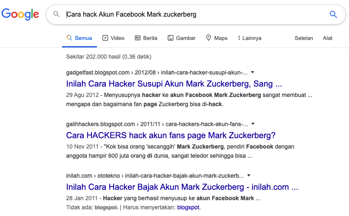Expand the gadgetfast.blogspot.com result arrow

point(252,72)
